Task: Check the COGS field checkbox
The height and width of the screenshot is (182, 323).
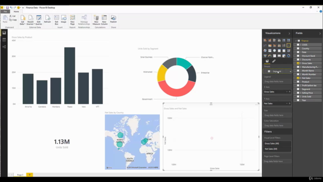Action: 298,45
